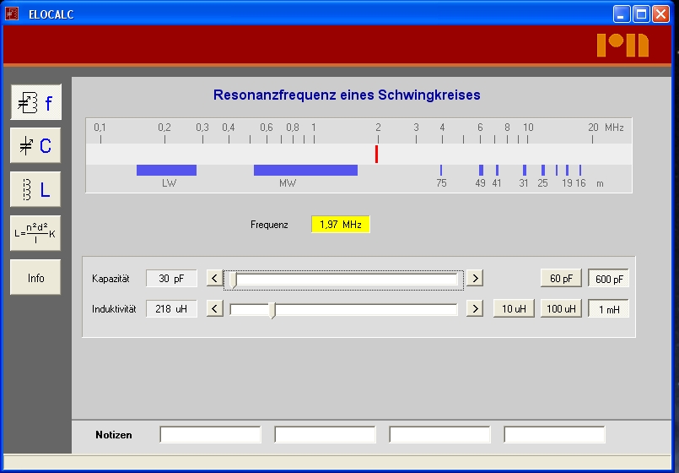Click the orange logo in header
Screen dimensions: 679x473
tap(622, 45)
